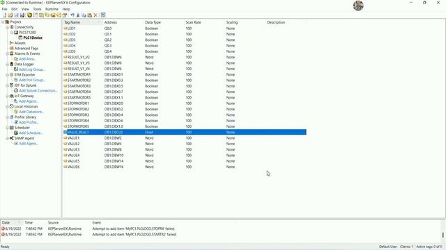
Task: Click the Add Schedule... link
Action: pyautogui.click(x=31, y=133)
